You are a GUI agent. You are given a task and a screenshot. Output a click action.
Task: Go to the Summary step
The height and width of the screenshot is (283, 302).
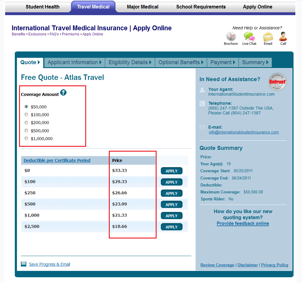(253, 62)
